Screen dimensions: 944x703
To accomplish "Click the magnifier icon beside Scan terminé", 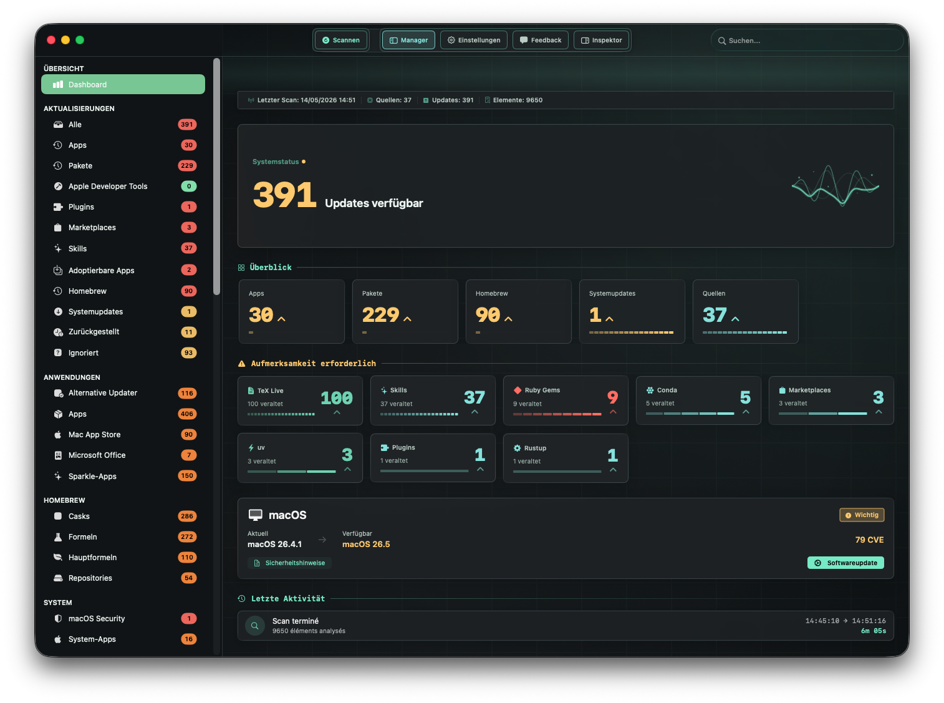I will [x=255, y=626].
